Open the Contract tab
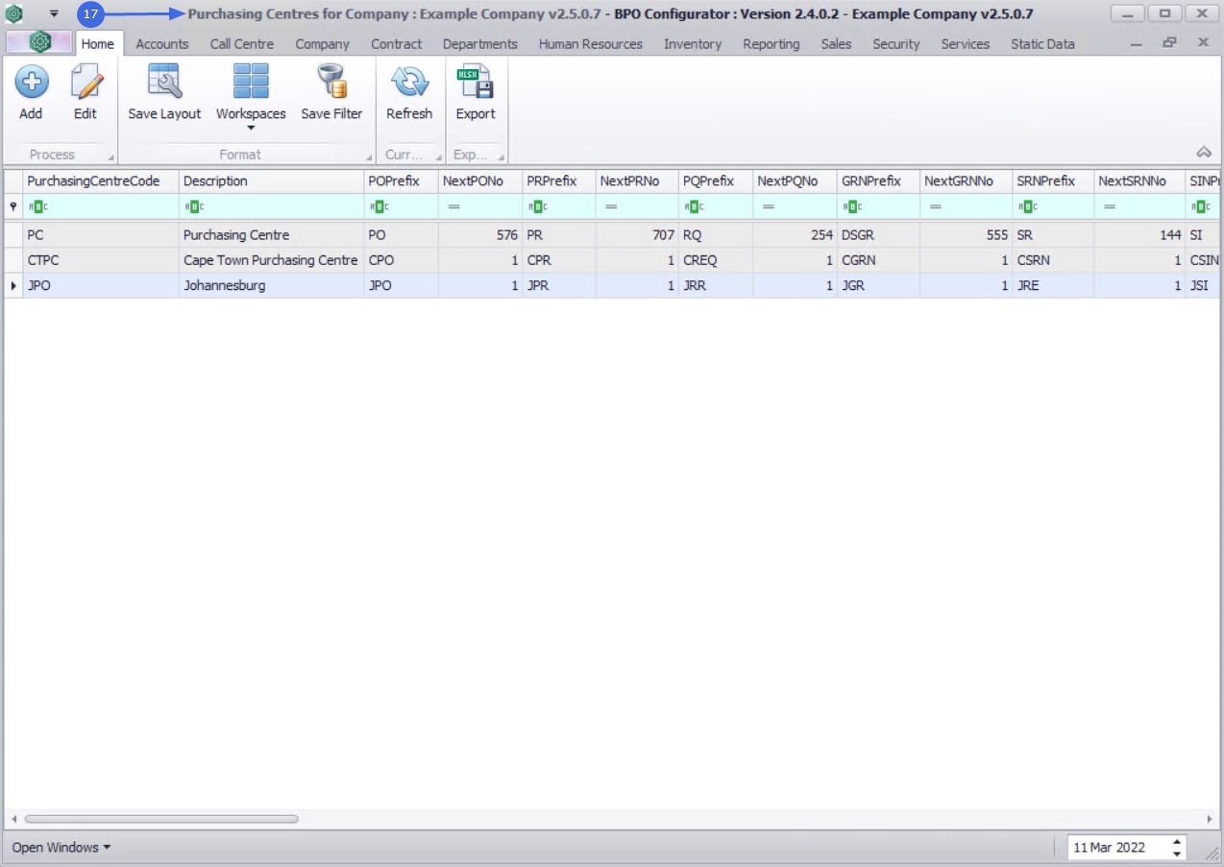Image resolution: width=1224 pixels, height=867 pixels. (397, 43)
